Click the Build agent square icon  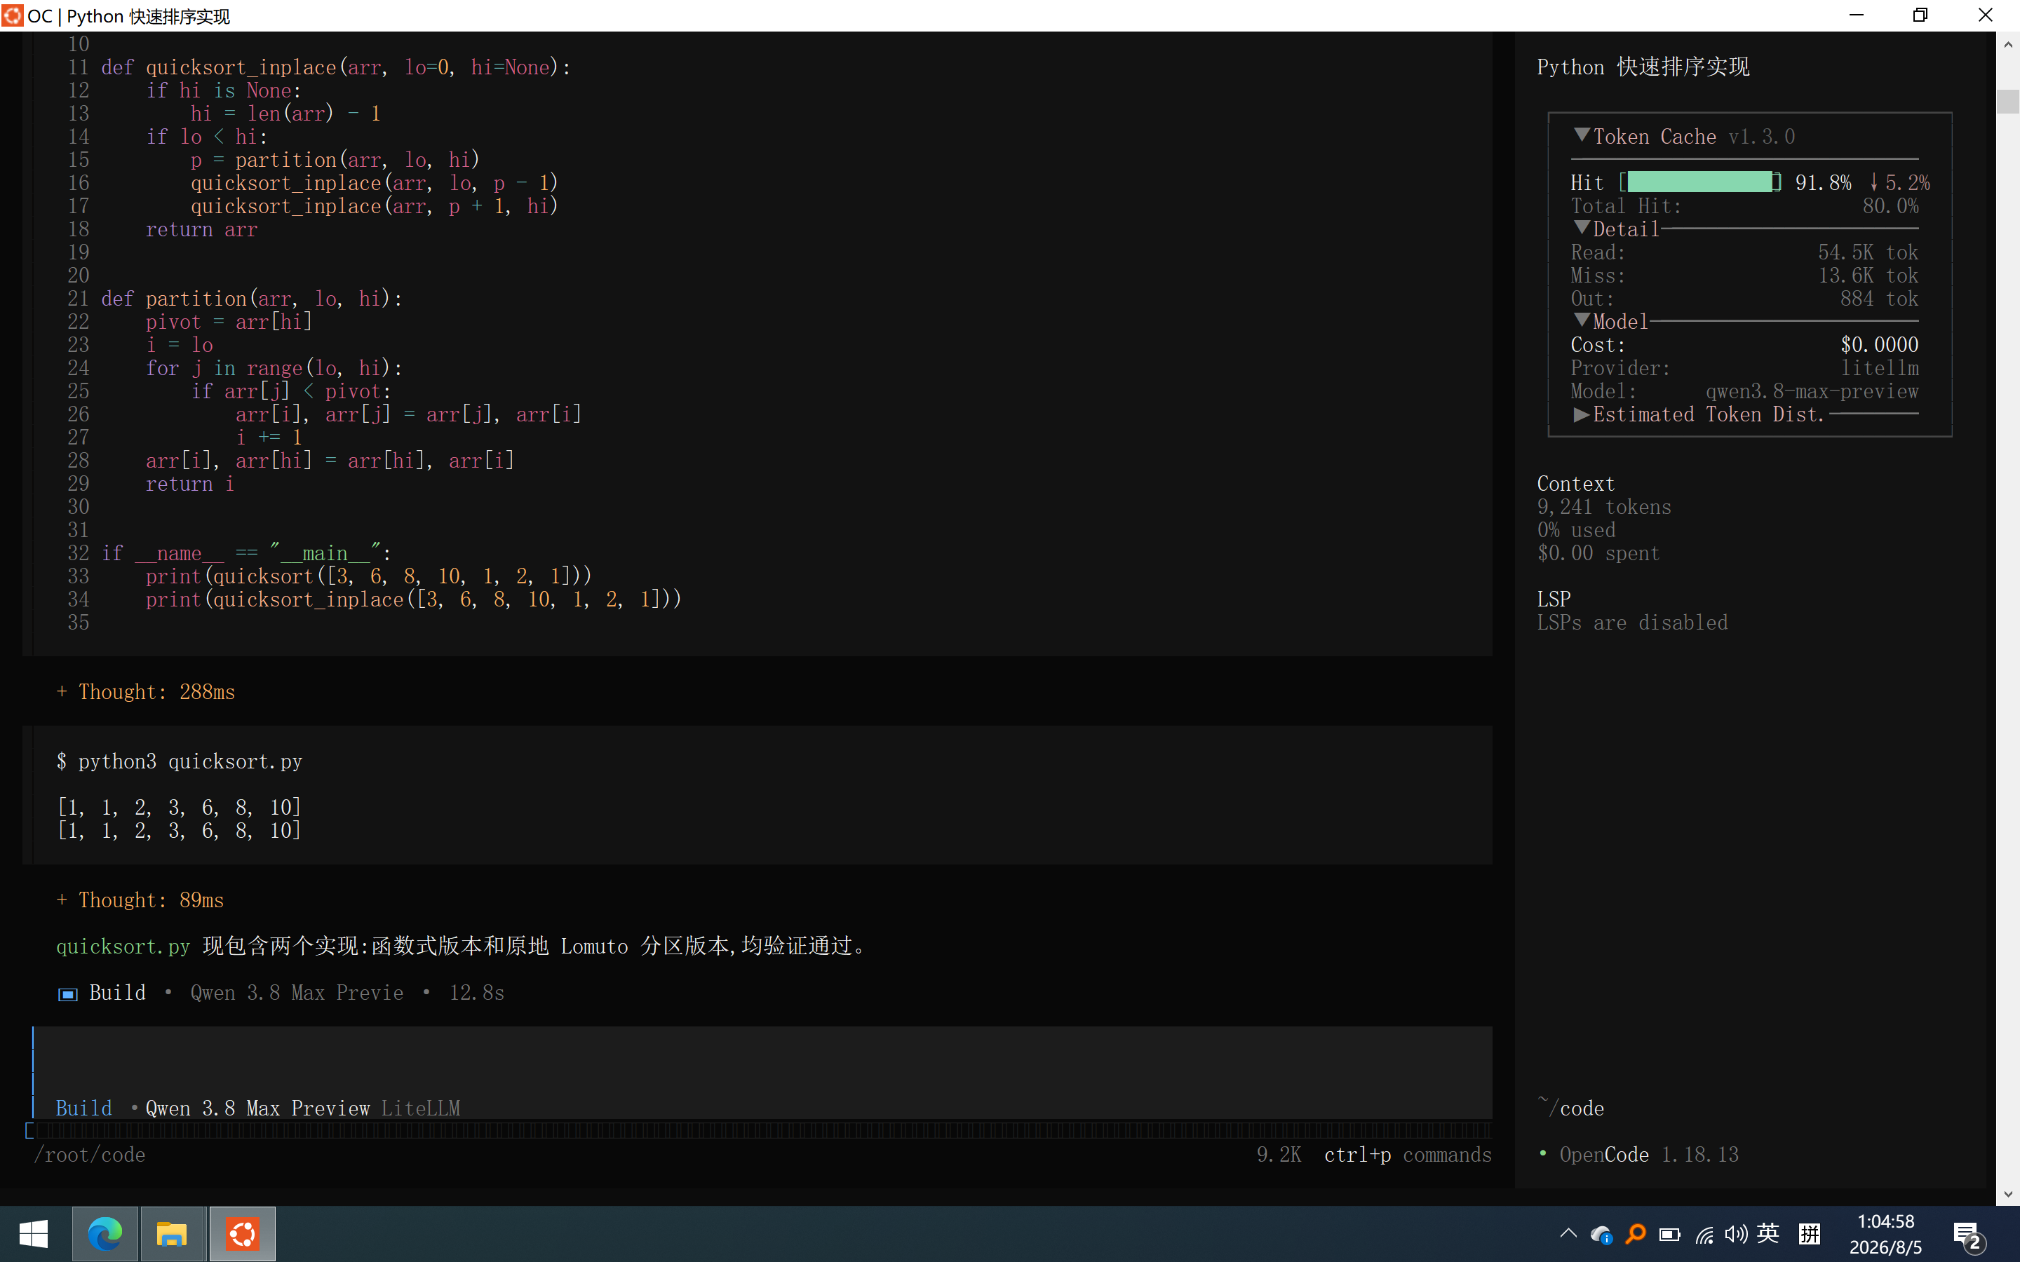67,993
